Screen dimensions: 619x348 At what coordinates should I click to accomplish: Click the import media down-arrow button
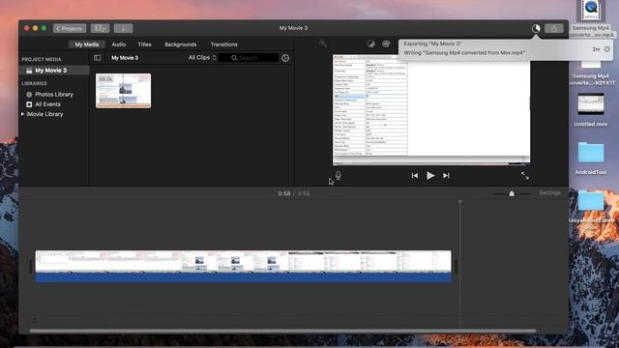click(x=123, y=28)
